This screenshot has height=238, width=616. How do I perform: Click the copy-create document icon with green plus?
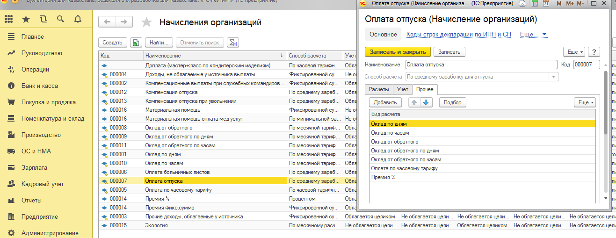point(136,43)
